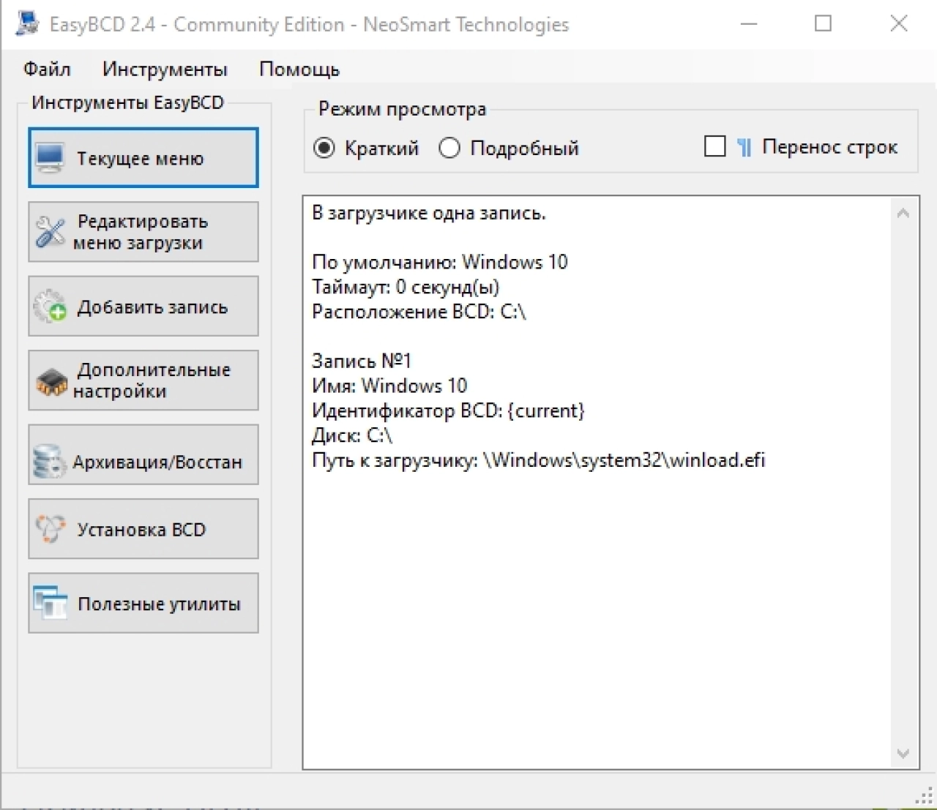
Task: Open the Файл menu
Action: [47, 70]
